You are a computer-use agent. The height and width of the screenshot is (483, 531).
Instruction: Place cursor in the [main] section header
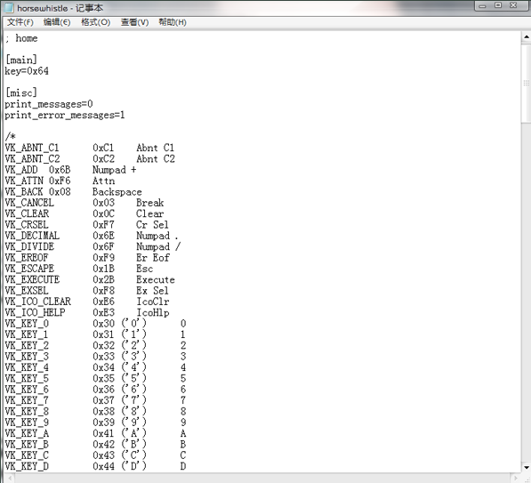21,60
